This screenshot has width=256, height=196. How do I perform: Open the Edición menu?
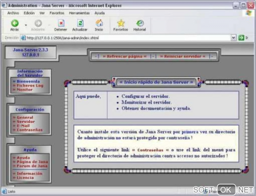point(29,13)
